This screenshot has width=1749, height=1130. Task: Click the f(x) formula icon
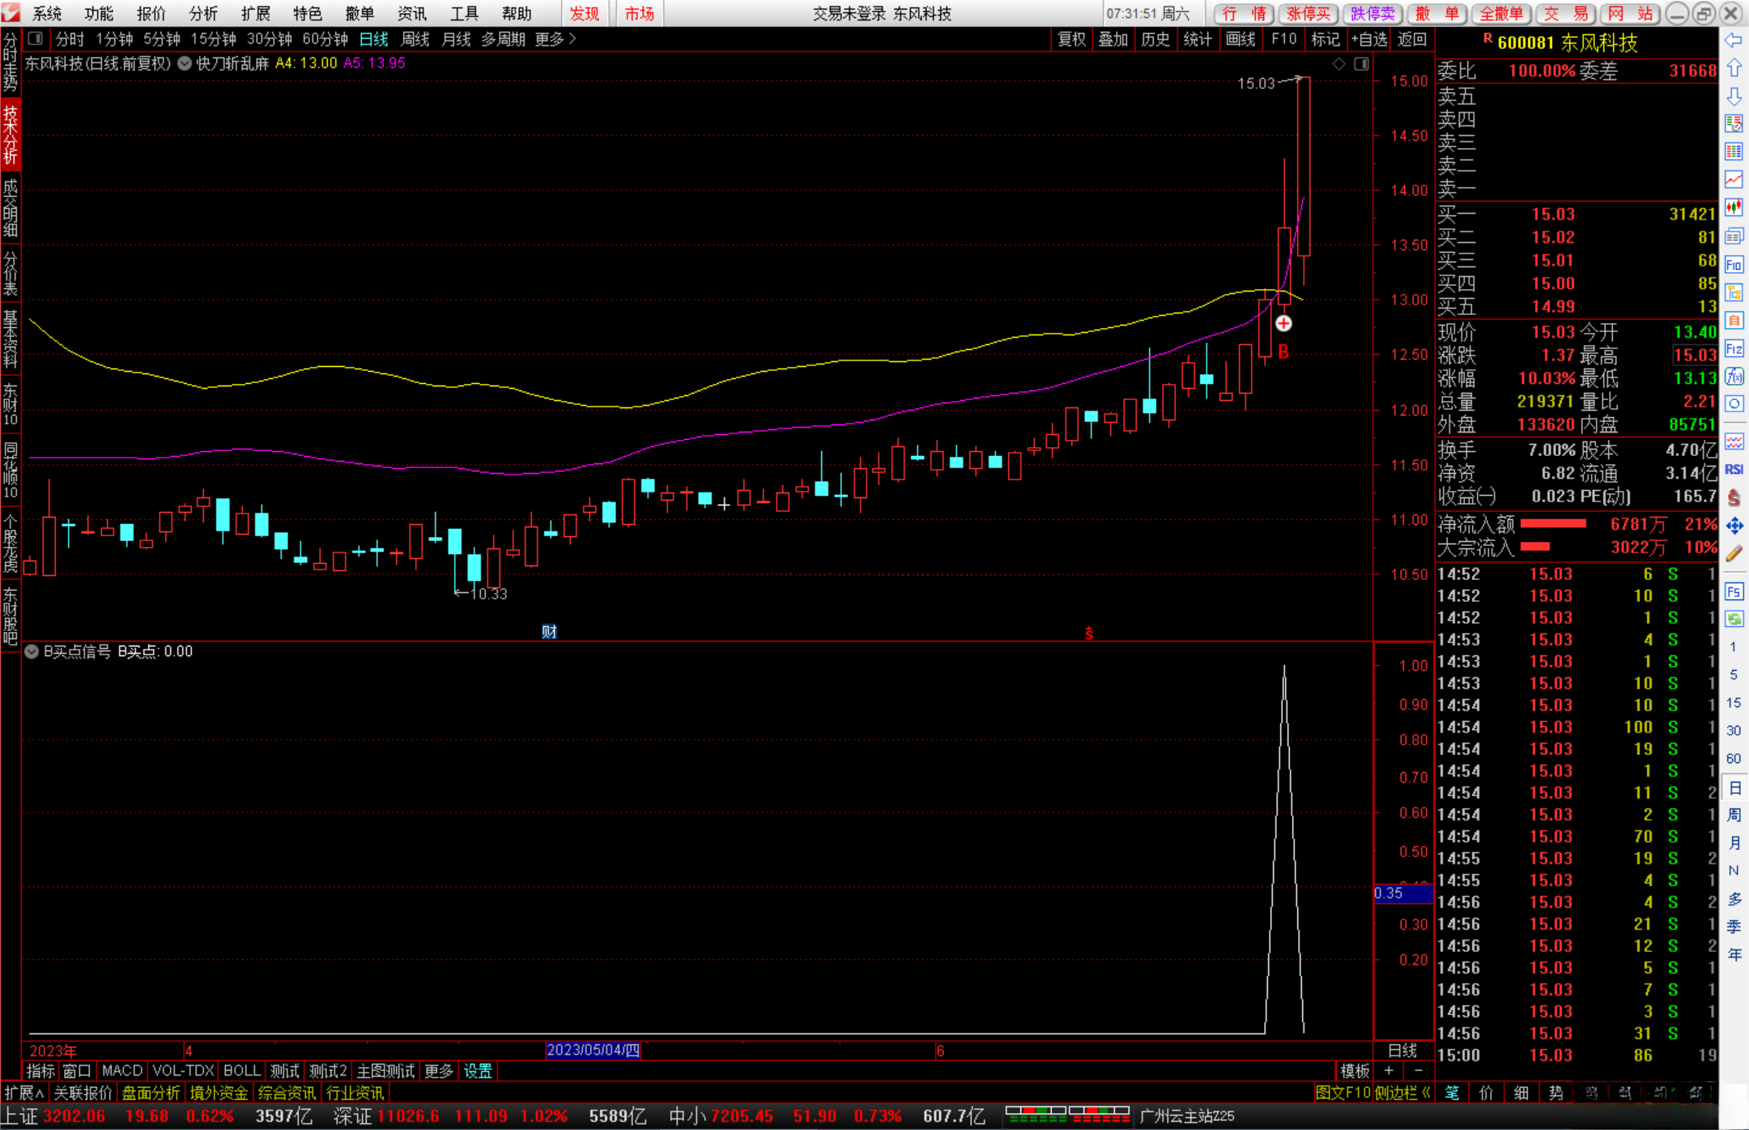click(x=1734, y=377)
